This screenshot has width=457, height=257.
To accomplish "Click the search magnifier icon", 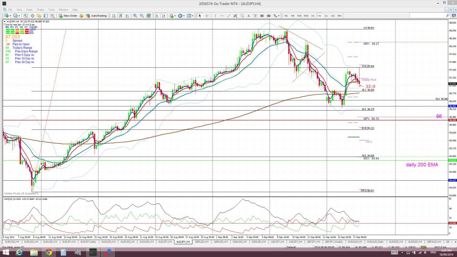I will [x=448, y=16].
